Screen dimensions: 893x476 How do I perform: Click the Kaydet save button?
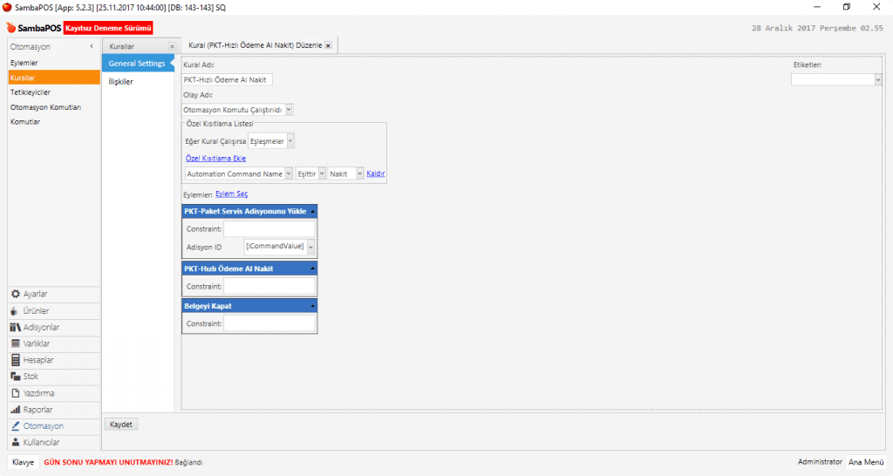(x=121, y=425)
